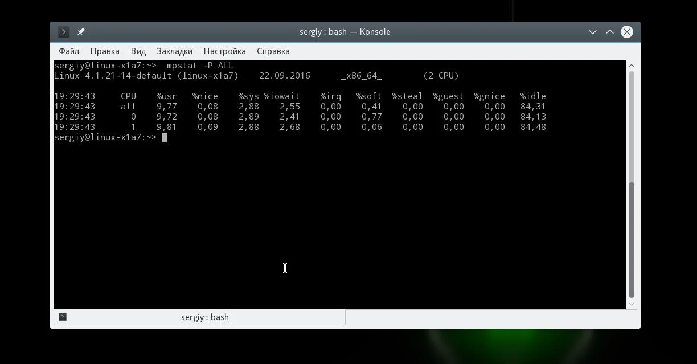Click the '%steal' column header
Viewport: 697px width, 364px height.
pyautogui.click(x=407, y=96)
